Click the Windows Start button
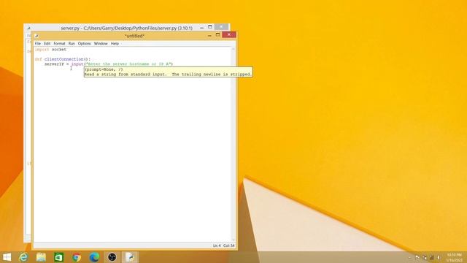Screen dimensions: 467x263 click(x=7, y=257)
